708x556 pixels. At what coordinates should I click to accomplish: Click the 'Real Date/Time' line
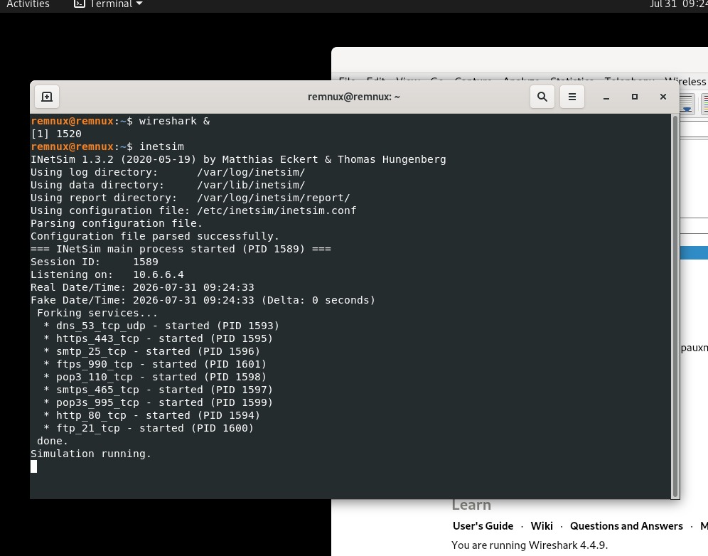pos(142,287)
